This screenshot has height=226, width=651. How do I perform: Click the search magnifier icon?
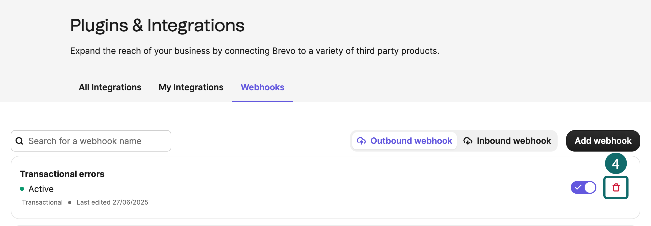[20, 141]
